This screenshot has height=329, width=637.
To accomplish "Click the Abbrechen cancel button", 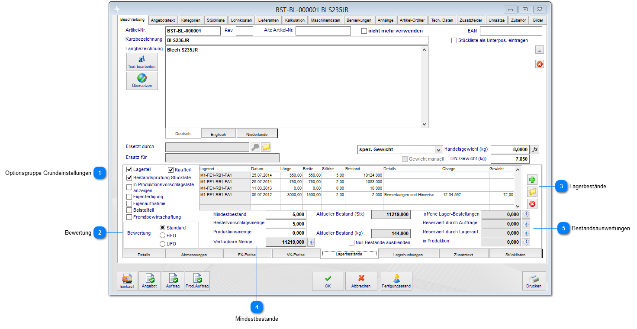I will point(361,281).
